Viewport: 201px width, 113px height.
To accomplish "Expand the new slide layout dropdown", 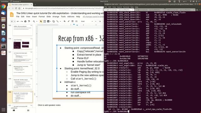I will (15, 21).
